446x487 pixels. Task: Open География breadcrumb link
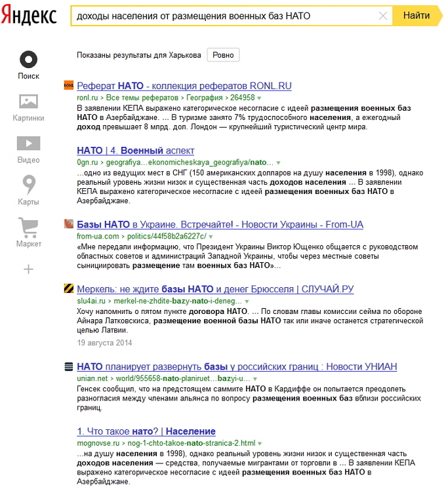(204, 98)
